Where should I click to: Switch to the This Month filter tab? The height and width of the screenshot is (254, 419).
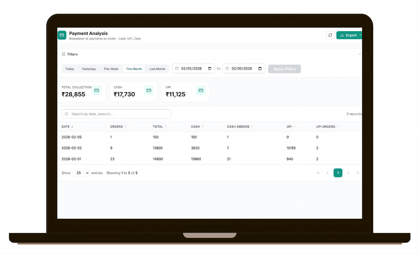(134, 69)
